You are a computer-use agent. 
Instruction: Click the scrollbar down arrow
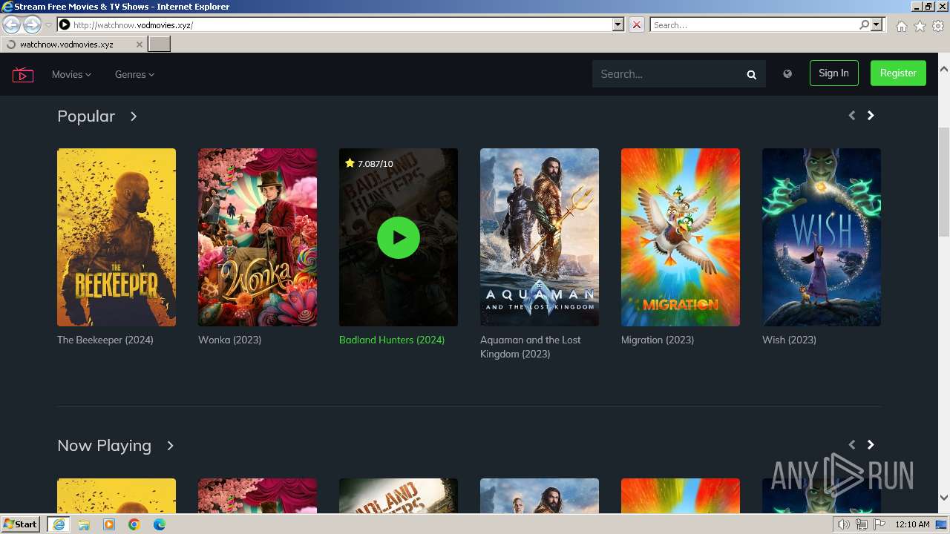tap(944, 498)
